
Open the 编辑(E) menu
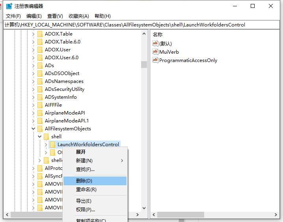tap(34, 16)
